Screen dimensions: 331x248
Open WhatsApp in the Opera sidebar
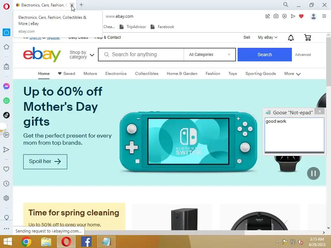point(6,101)
